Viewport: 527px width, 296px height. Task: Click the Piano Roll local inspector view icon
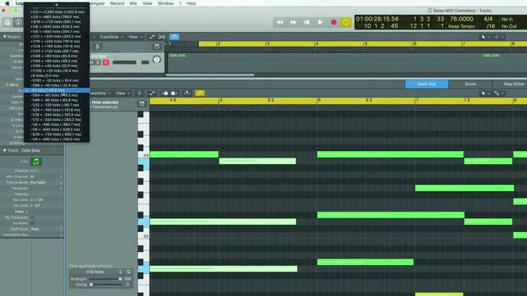pos(142,104)
